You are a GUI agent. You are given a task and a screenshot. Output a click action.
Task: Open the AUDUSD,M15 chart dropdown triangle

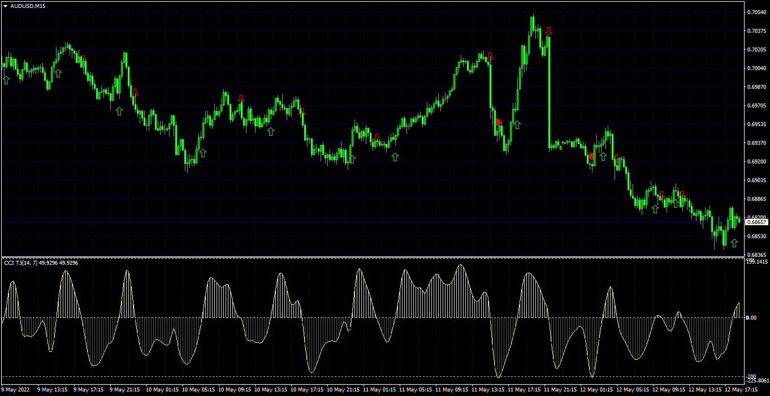(5, 6)
